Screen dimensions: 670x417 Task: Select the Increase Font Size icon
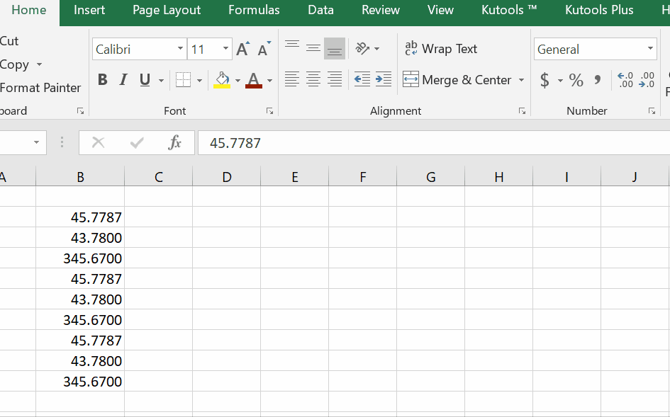pos(242,48)
